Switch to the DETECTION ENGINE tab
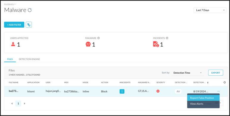Viewport: 230px width, 116px height. coord(29,59)
